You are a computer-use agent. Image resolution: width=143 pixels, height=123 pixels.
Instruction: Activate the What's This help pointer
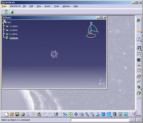56,114
